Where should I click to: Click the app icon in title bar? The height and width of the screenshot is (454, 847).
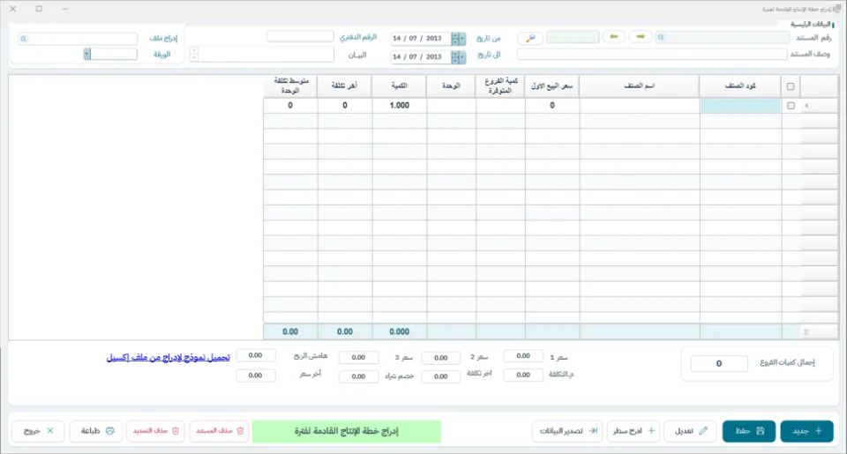(x=837, y=9)
